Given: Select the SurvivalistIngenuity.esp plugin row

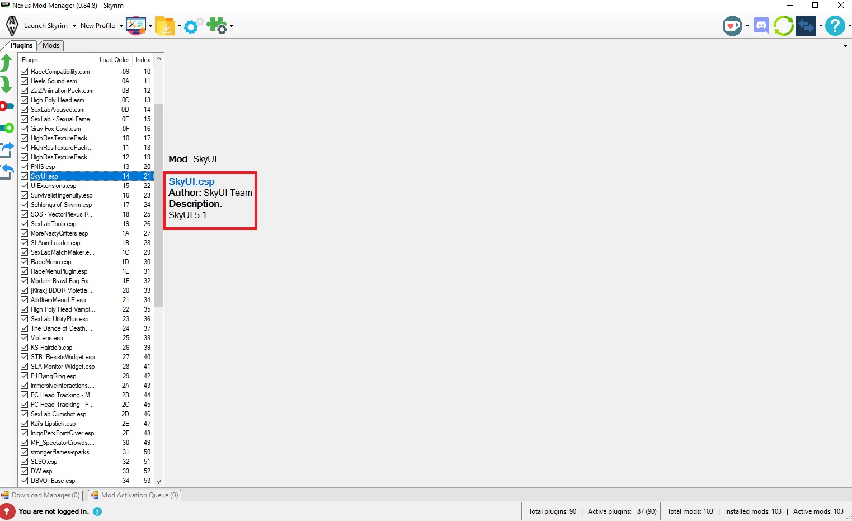Looking at the screenshot, I should 86,195.
